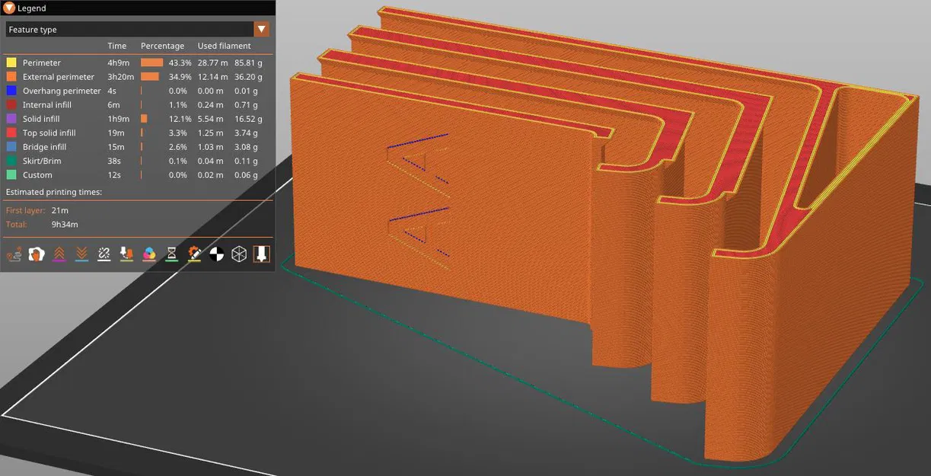Click the Percentage column header
The height and width of the screenshot is (476, 931).
(x=162, y=46)
